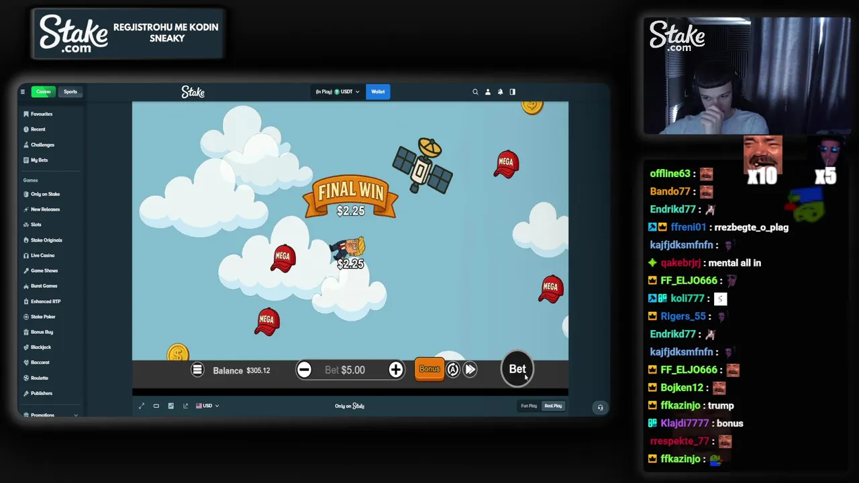Click the Balance $305.12 display
Viewport: 859px width, 483px height.
[242, 370]
